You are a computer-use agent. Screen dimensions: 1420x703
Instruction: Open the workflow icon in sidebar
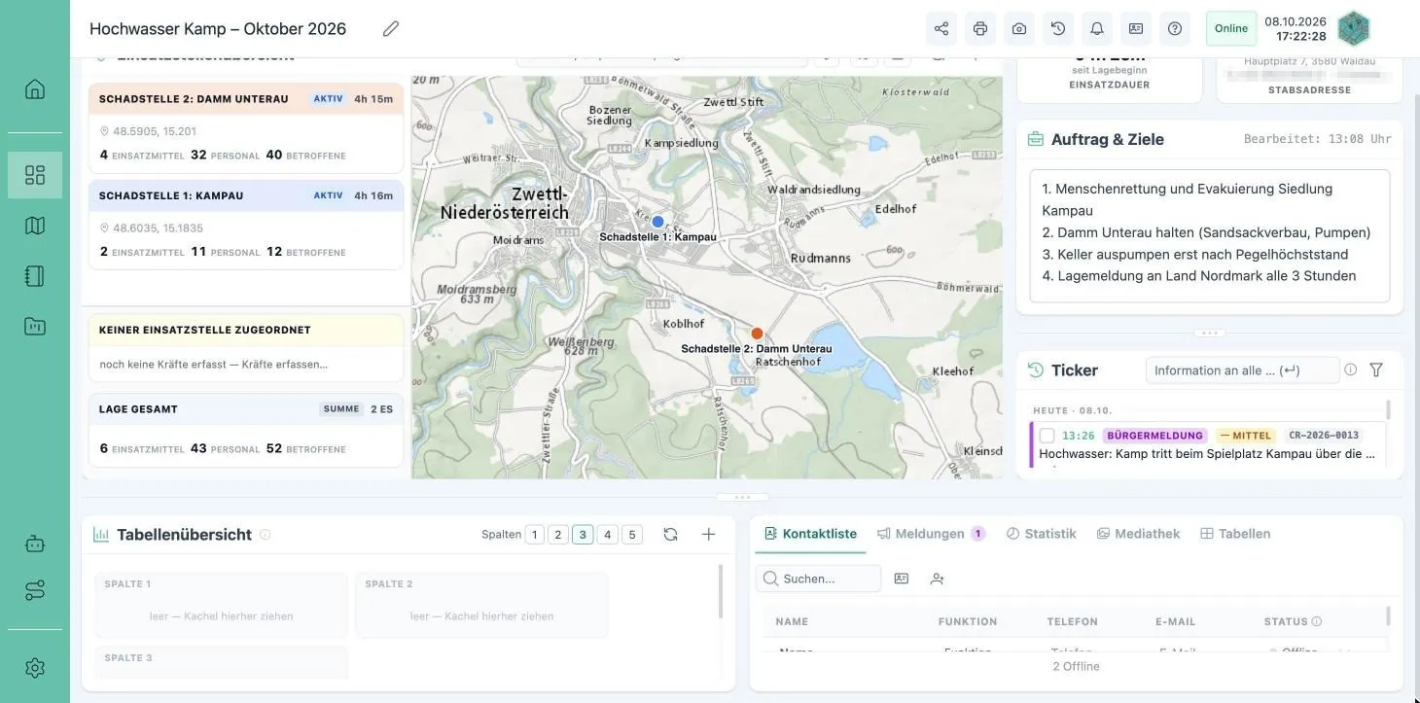(35, 590)
